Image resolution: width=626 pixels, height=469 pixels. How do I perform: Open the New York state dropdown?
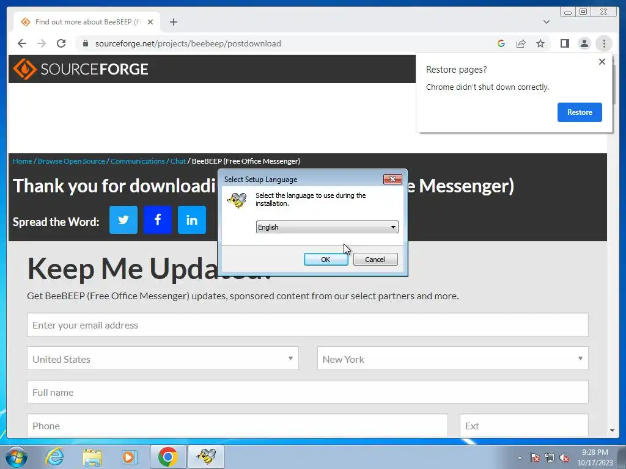point(453,358)
